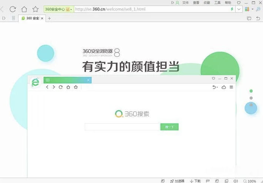Click star favorite icon in preview window
Viewport: 263px width, 183px height.
(x=76, y=87)
